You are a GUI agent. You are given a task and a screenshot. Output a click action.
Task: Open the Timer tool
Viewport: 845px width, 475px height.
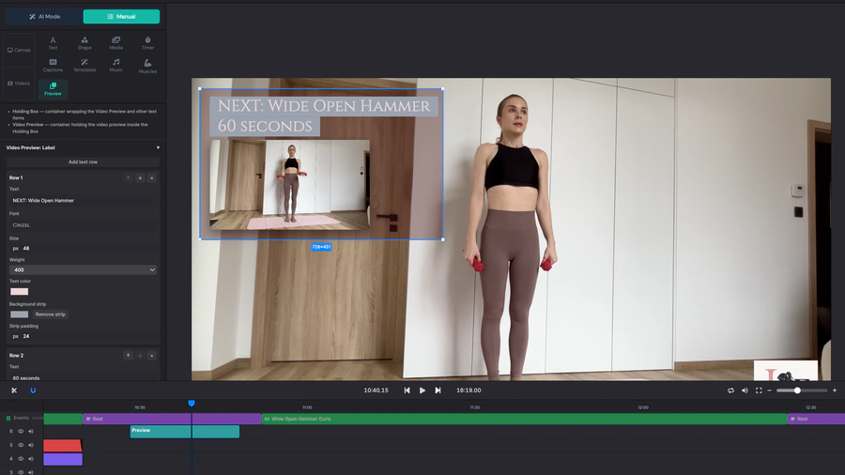(x=147, y=43)
